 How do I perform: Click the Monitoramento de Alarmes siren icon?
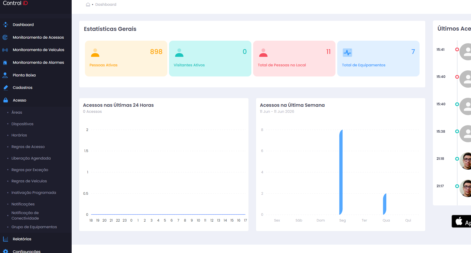(x=5, y=62)
